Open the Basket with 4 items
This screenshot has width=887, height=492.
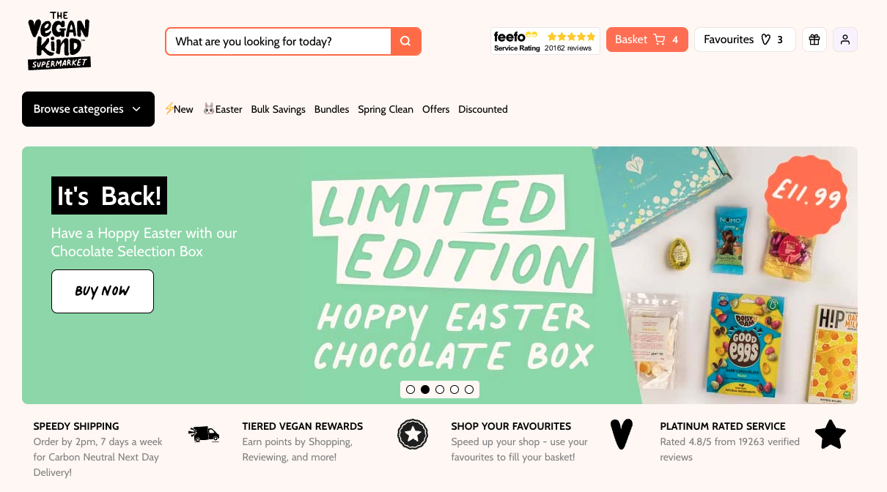click(647, 40)
